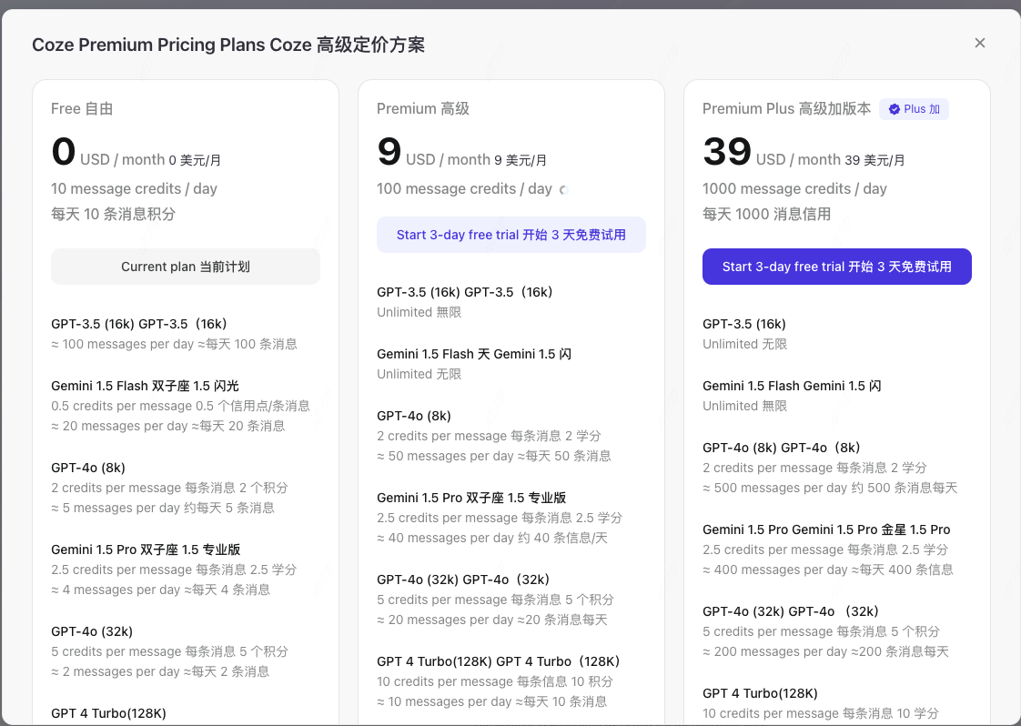Screen dimensions: 1021x726
Task: Close the Coze Premium Pricing Plans dialog
Action: [979, 43]
